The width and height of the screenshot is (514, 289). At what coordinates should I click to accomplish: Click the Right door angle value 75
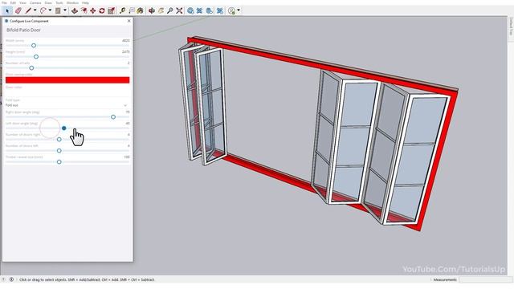point(128,112)
